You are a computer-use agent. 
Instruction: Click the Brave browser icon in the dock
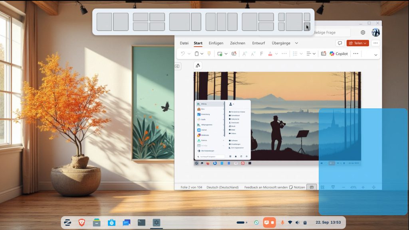81,222
